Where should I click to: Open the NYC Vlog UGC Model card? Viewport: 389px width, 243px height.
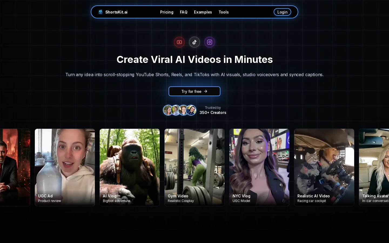[259, 167]
